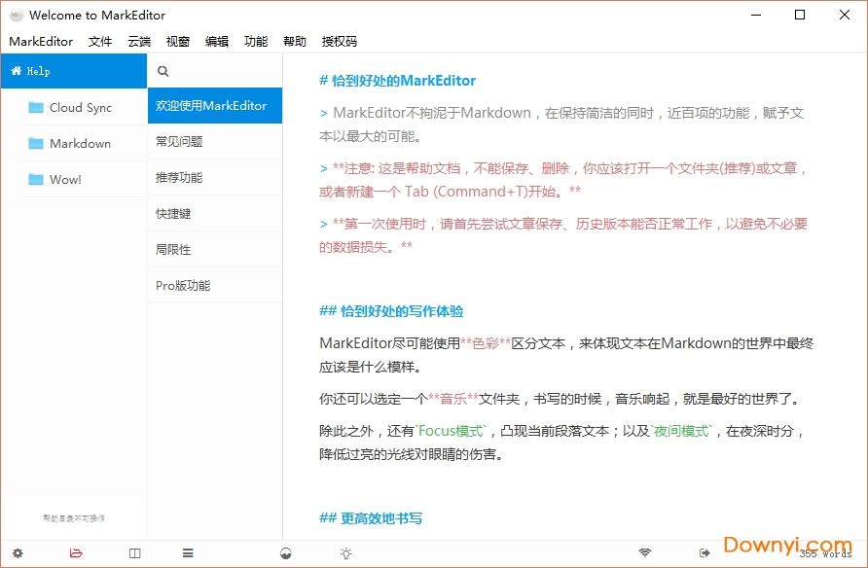Open the 功能 menu

point(255,41)
